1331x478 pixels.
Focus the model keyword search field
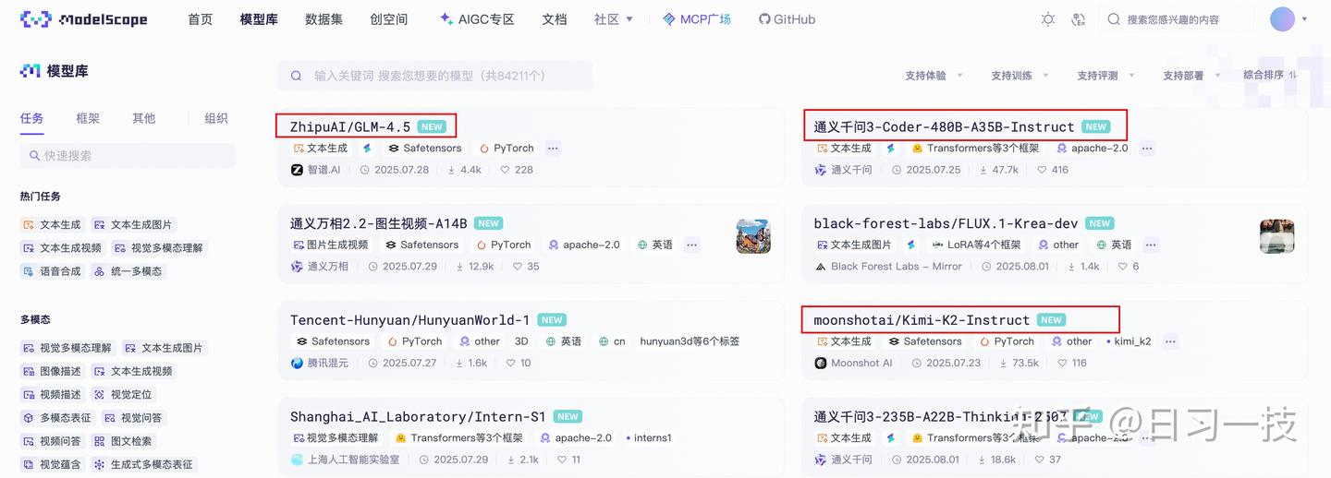(x=435, y=76)
